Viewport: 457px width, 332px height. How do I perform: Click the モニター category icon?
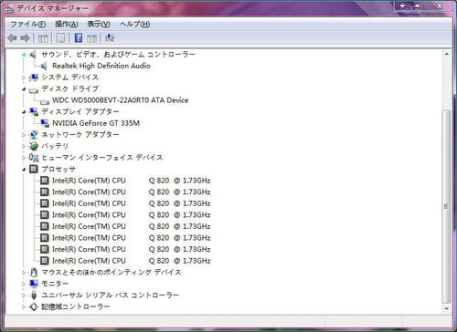pos(34,284)
